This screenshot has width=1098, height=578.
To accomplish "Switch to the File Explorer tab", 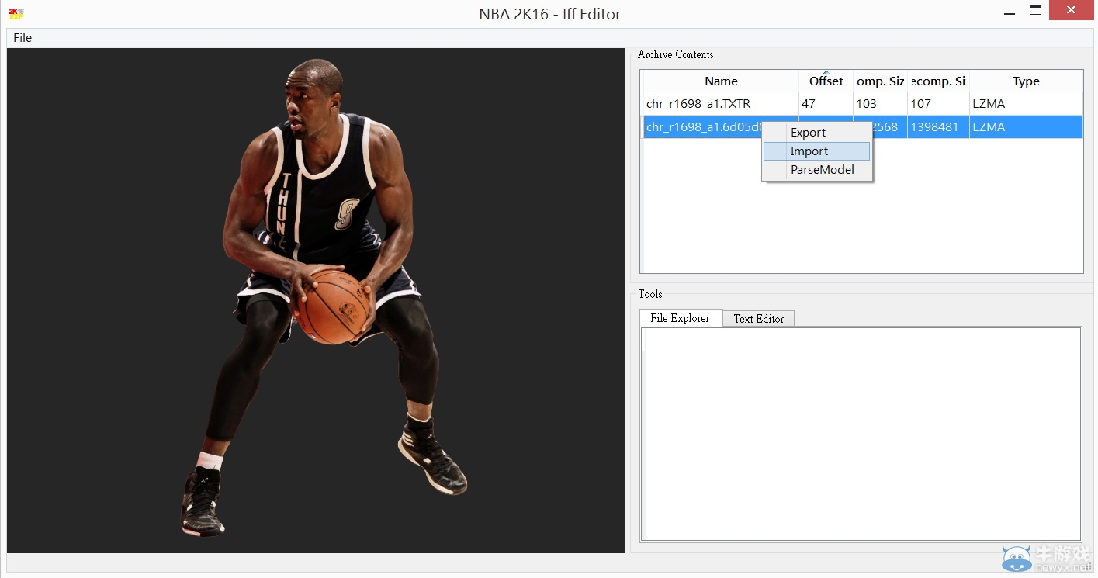I will (x=681, y=318).
